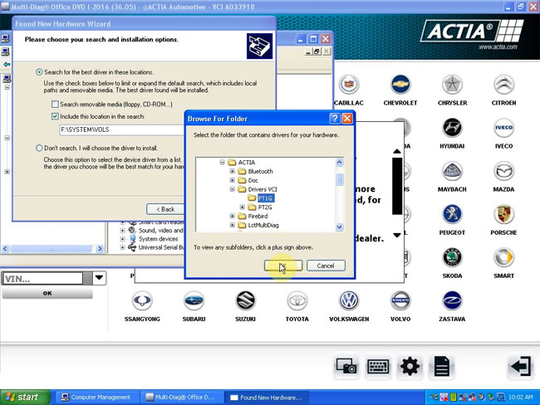Select the PT2G folder
The height and width of the screenshot is (405, 540).
[264, 207]
